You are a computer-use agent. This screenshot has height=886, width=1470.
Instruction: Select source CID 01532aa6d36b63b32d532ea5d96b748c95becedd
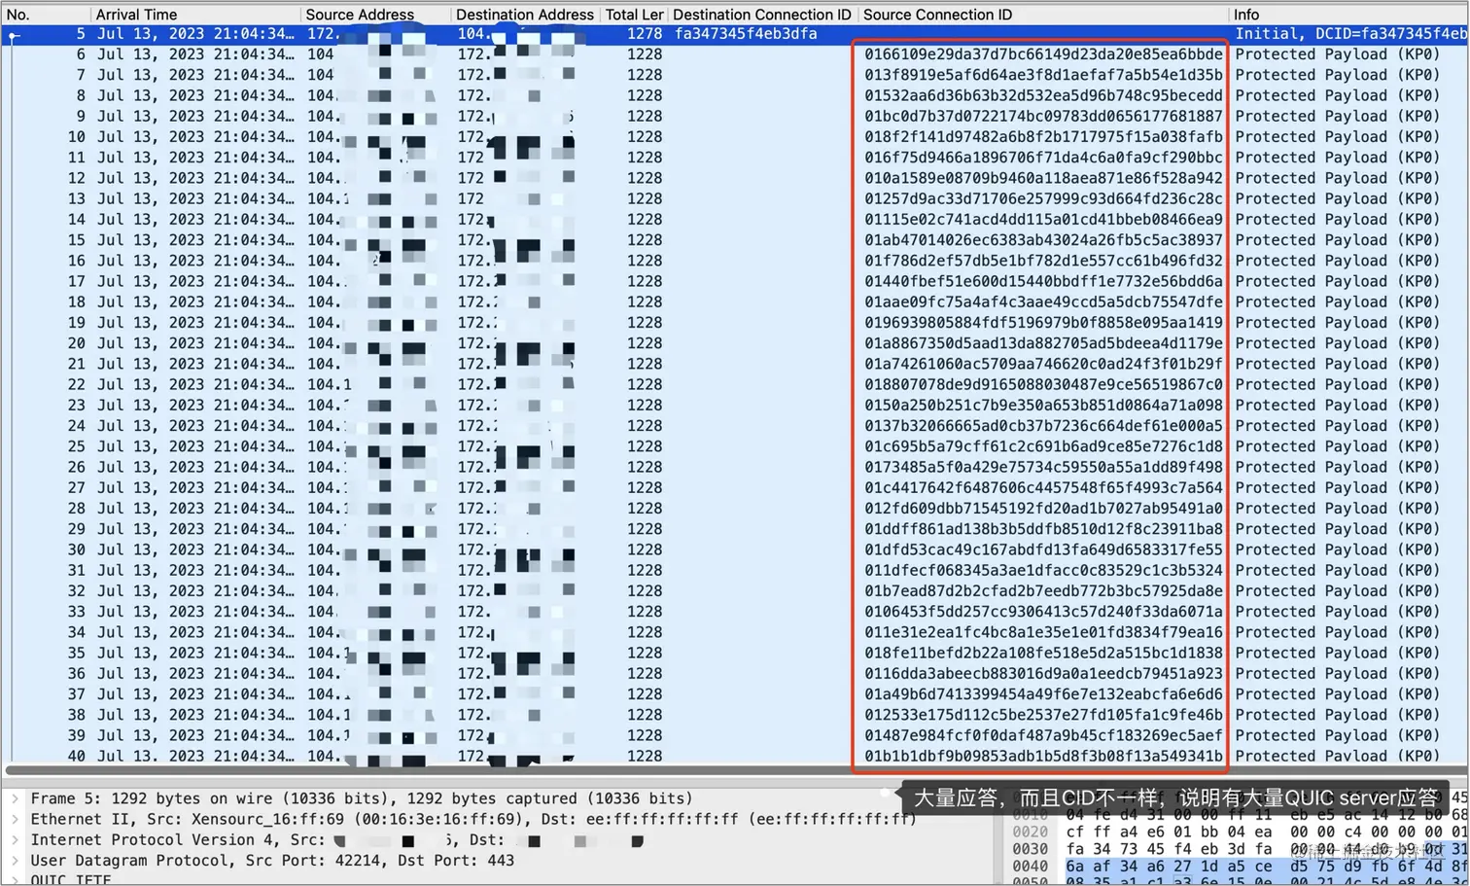coord(1043,95)
